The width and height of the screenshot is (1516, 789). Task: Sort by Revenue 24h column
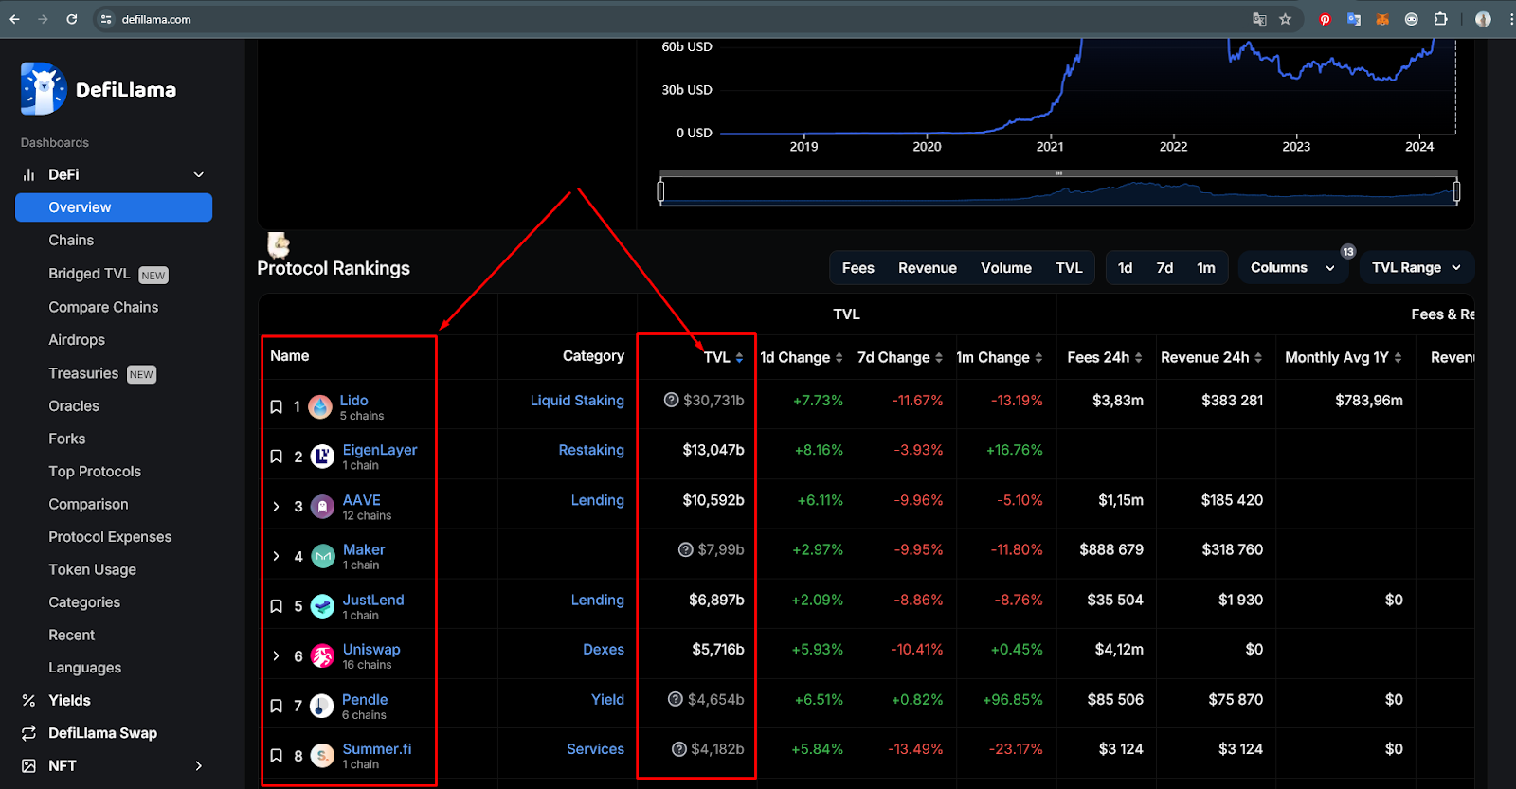1212,357
